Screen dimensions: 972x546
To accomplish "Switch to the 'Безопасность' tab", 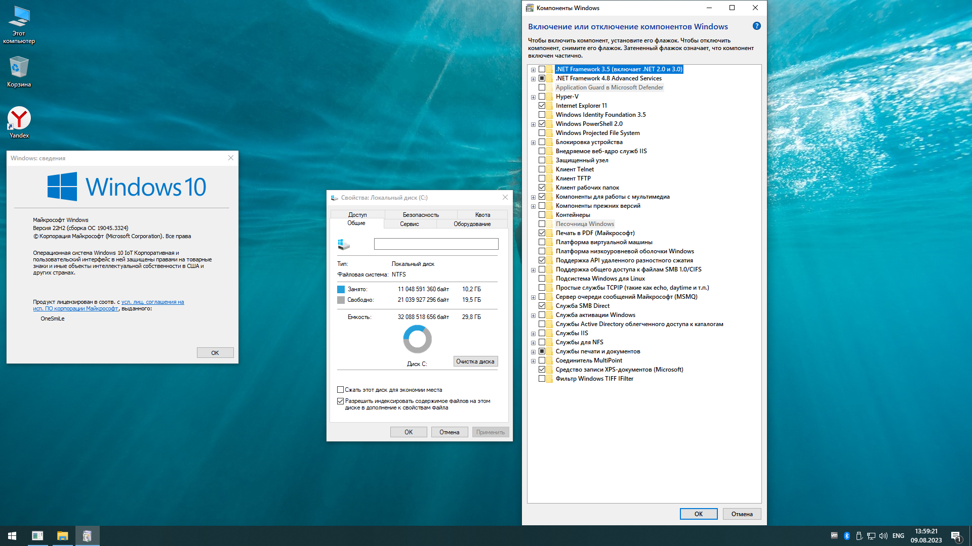I will coord(420,215).
